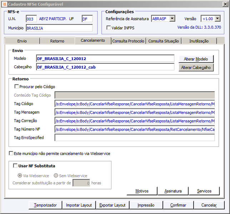
Task: Switch to the Retorno tab
Action: (x=57, y=41)
